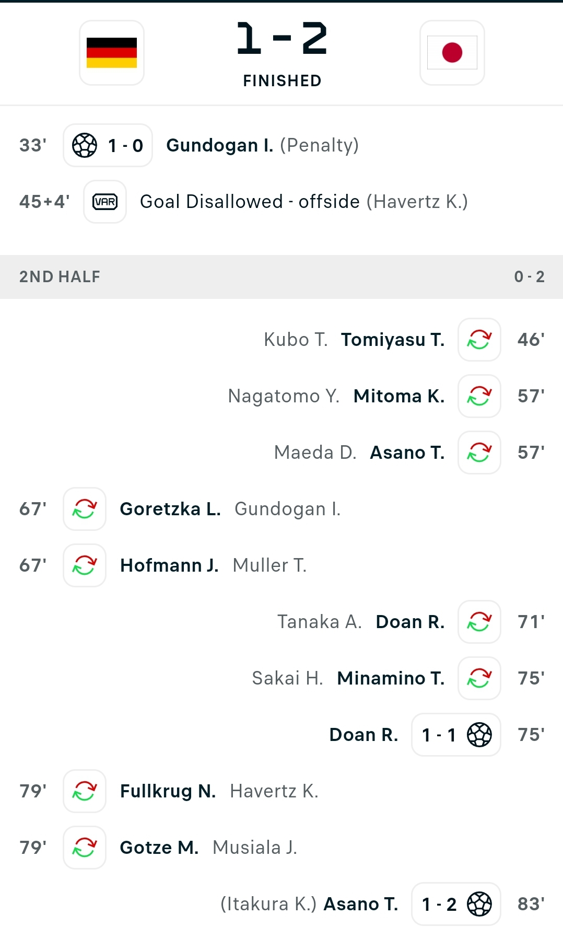Click the substitution icon at 46'
Viewport: 563px width, 927px height.
click(479, 340)
